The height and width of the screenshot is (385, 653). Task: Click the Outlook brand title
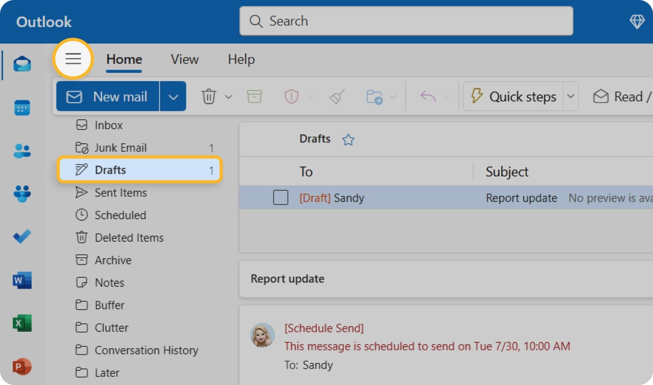pos(44,22)
